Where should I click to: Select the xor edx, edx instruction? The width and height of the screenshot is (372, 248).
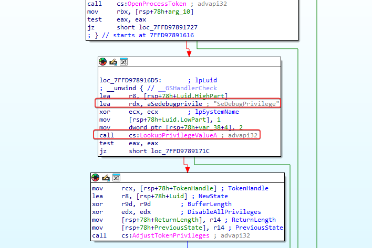(121, 212)
